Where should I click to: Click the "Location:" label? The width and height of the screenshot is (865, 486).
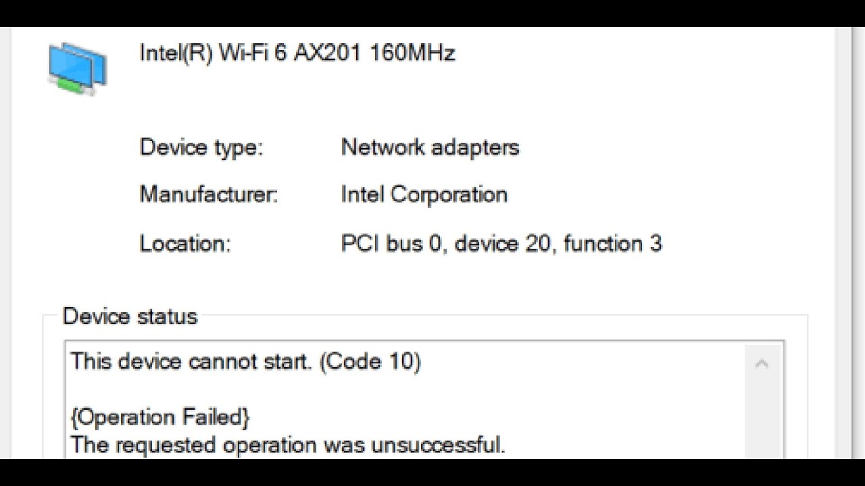coord(185,244)
